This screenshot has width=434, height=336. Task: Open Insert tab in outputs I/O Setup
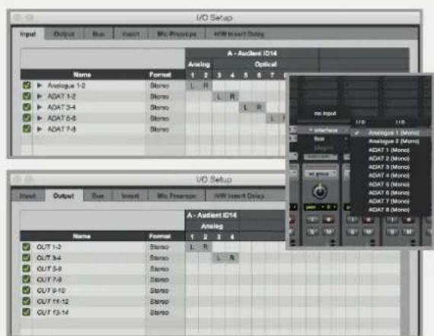pyautogui.click(x=130, y=196)
